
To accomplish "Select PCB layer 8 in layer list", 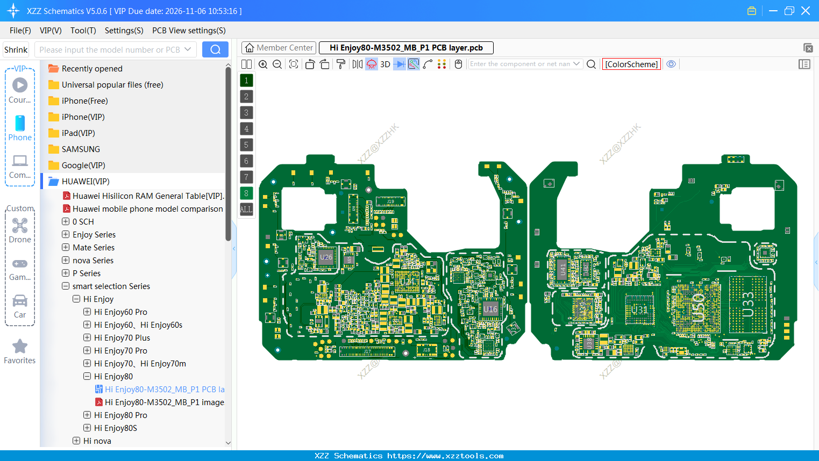I will tap(246, 193).
